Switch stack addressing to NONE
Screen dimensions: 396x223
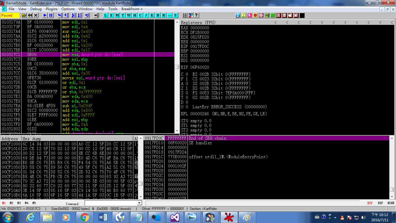pyautogui.click(x=391, y=203)
